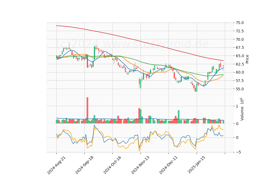This screenshot has height=186, width=259.
Task: Click the tall green volume bar in late December
Action: tap(179, 117)
